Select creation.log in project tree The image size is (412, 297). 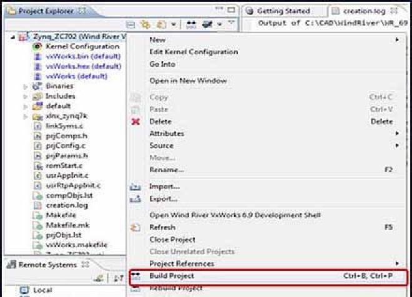pyautogui.click(x=67, y=205)
